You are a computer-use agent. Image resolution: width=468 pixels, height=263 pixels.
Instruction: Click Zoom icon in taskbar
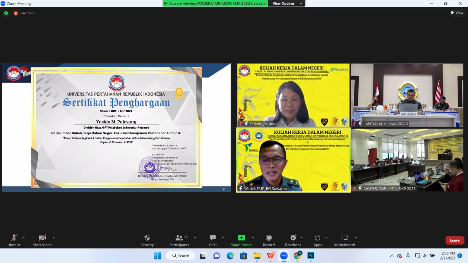[284, 256]
